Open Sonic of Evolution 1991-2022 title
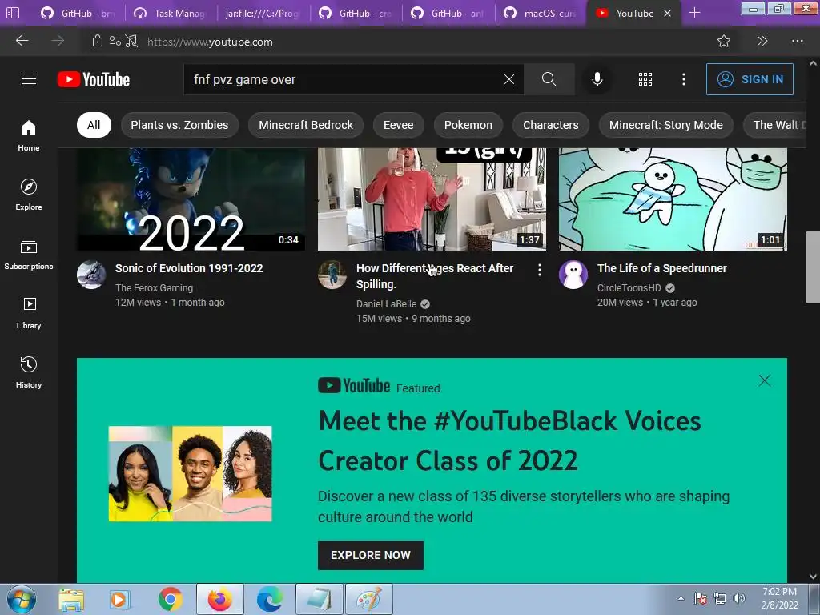Image resolution: width=820 pixels, height=615 pixels. (189, 268)
